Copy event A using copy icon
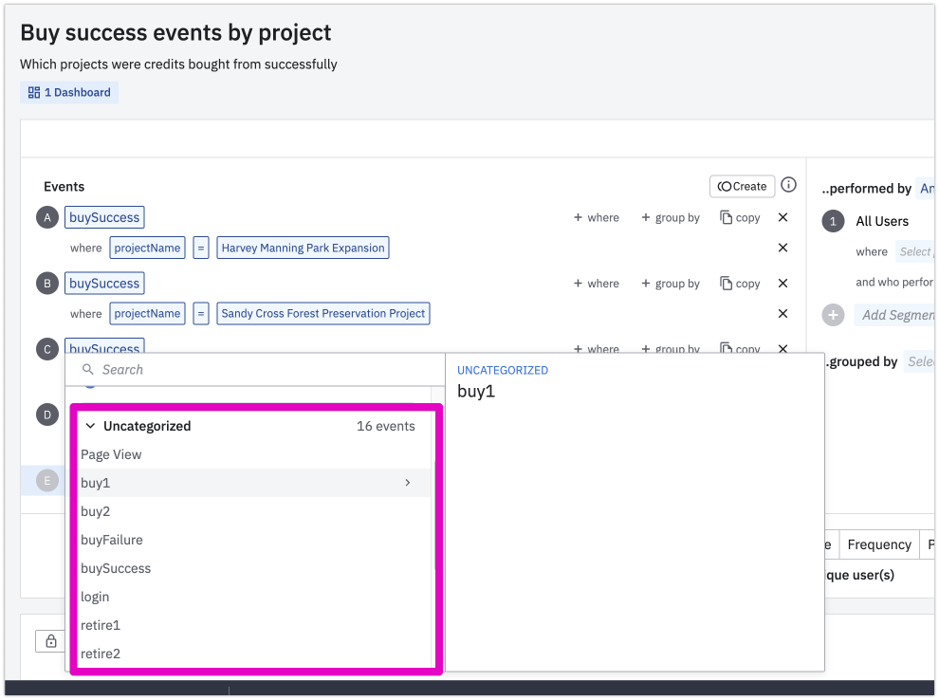This screenshot has width=939, height=700. coord(740,217)
